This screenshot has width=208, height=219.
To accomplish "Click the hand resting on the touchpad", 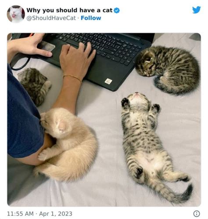I will click(x=77, y=60).
